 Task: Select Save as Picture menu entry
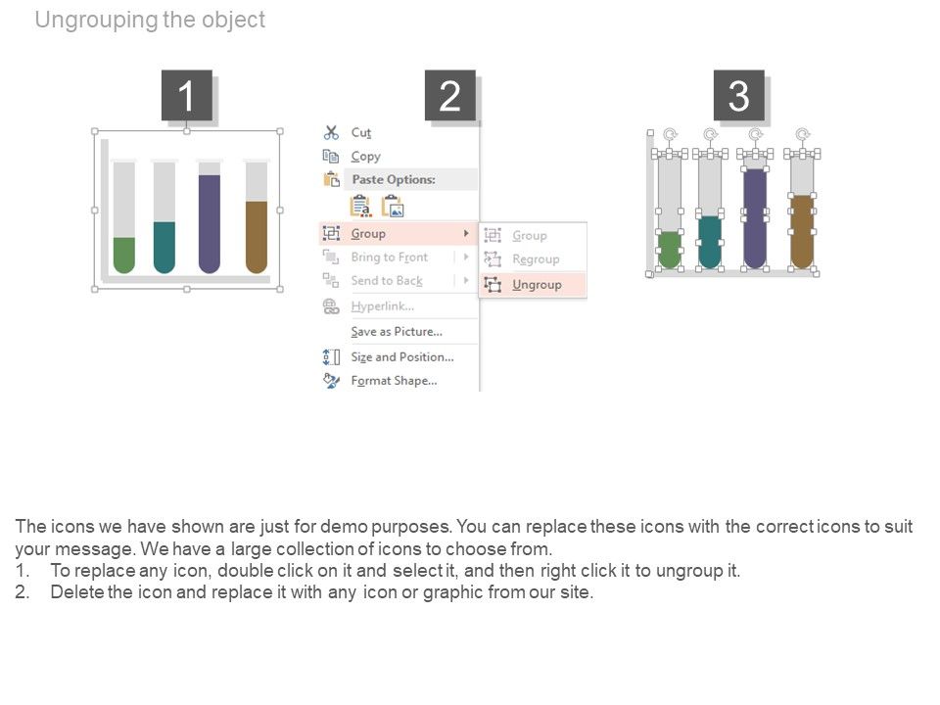point(397,332)
